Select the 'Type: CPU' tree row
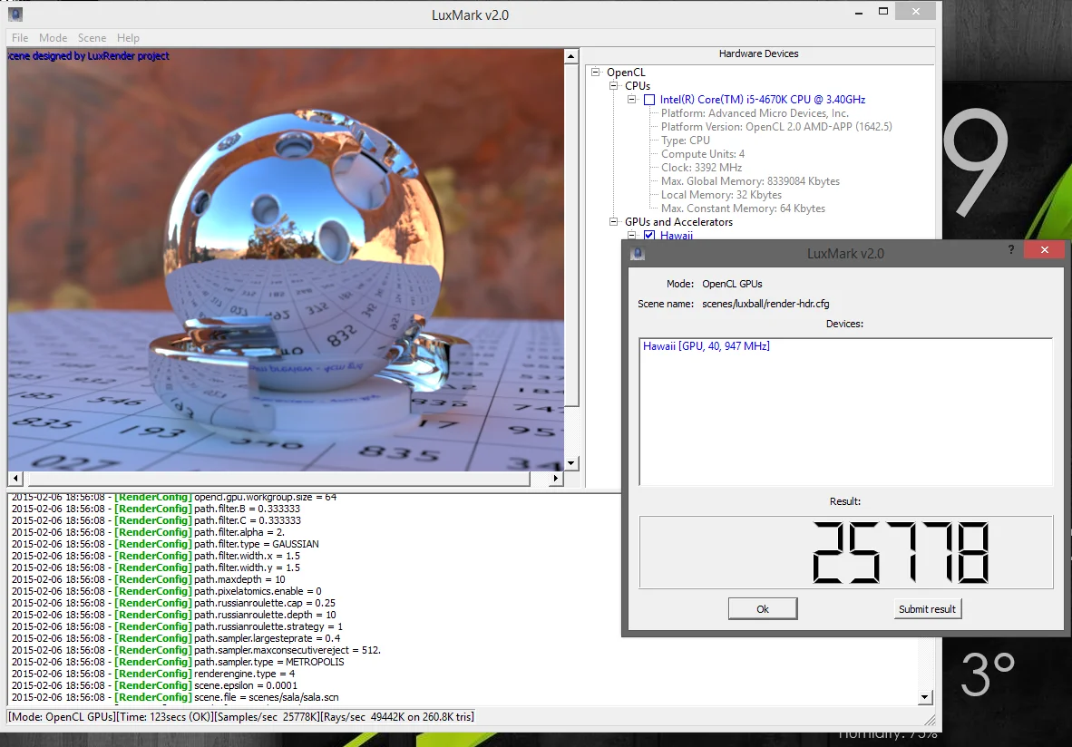The image size is (1072, 747). click(685, 141)
